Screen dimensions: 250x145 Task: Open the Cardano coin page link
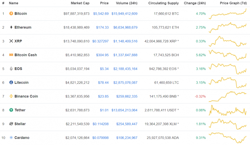tap(22, 137)
